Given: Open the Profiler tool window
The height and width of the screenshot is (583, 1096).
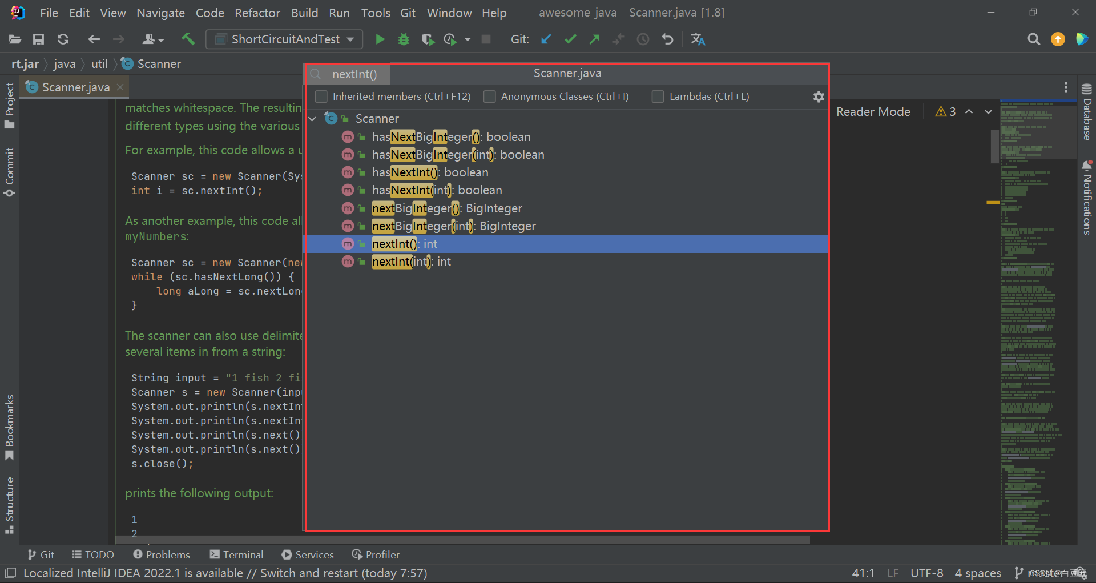Looking at the screenshot, I should tap(376, 554).
